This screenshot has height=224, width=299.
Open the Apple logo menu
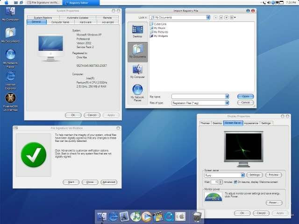pyautogui.click(x=6, y=3)
